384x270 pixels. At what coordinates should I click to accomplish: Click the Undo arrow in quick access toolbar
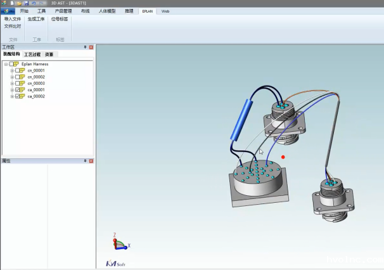(x=34, y=3)
